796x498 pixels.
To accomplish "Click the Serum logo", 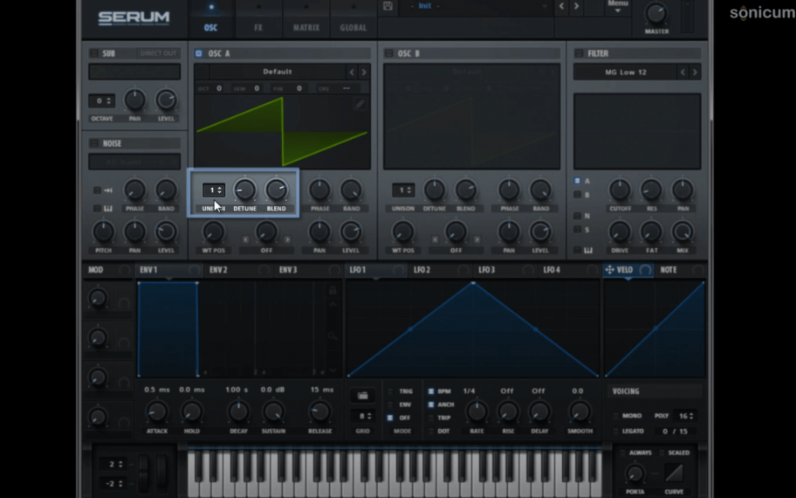I will [x=134, y=18].
